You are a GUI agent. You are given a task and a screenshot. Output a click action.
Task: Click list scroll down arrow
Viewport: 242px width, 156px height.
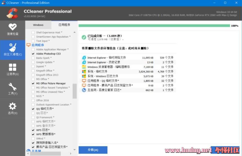pyautogui.click(x=75, y=150)
